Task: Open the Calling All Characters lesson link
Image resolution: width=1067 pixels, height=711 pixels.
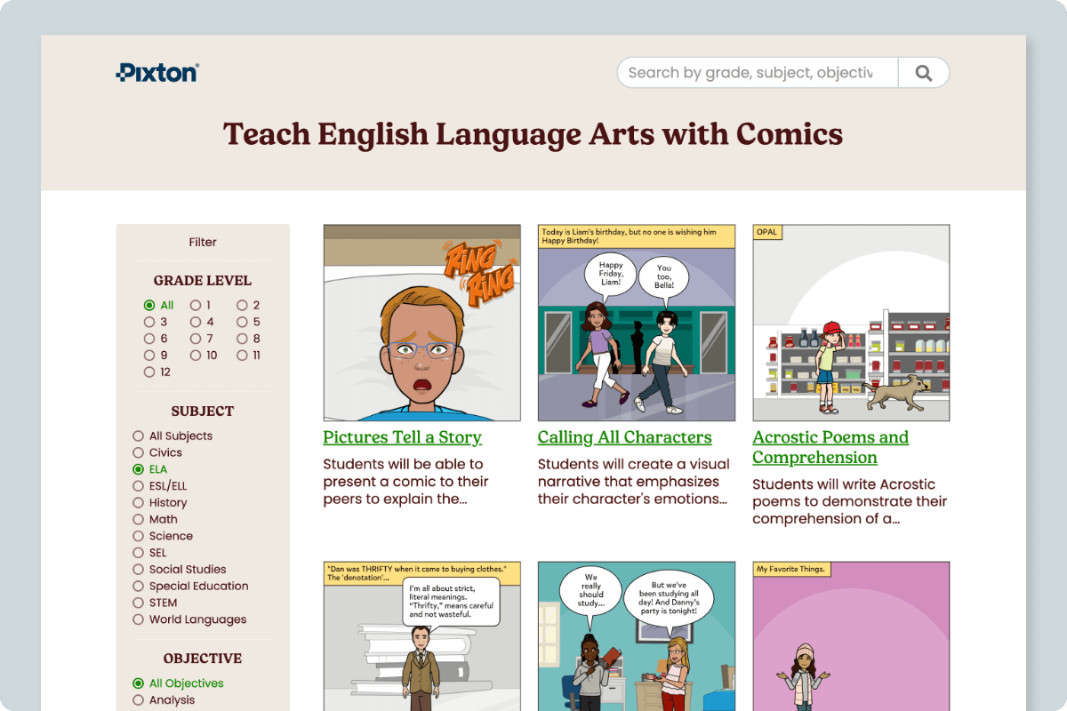Action: point(624,437)
